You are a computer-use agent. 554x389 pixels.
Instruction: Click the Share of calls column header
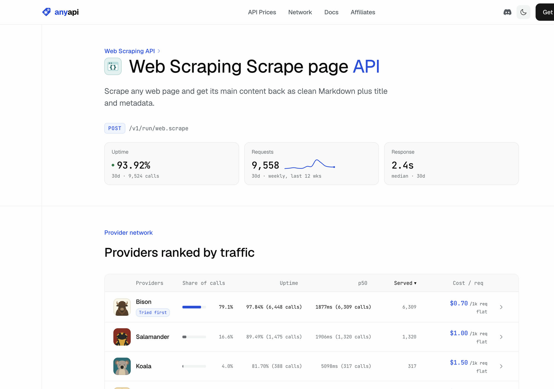coord(204,283)
